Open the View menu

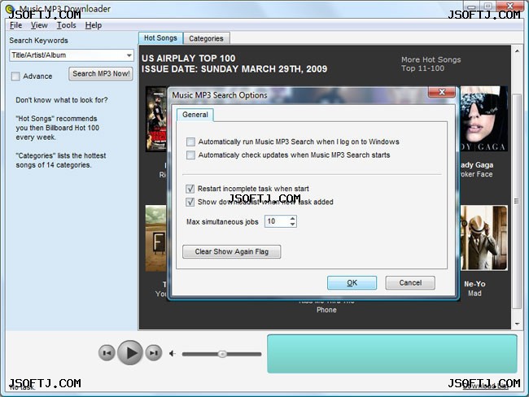[39, 25]
